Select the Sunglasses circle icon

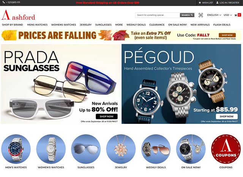86,149
